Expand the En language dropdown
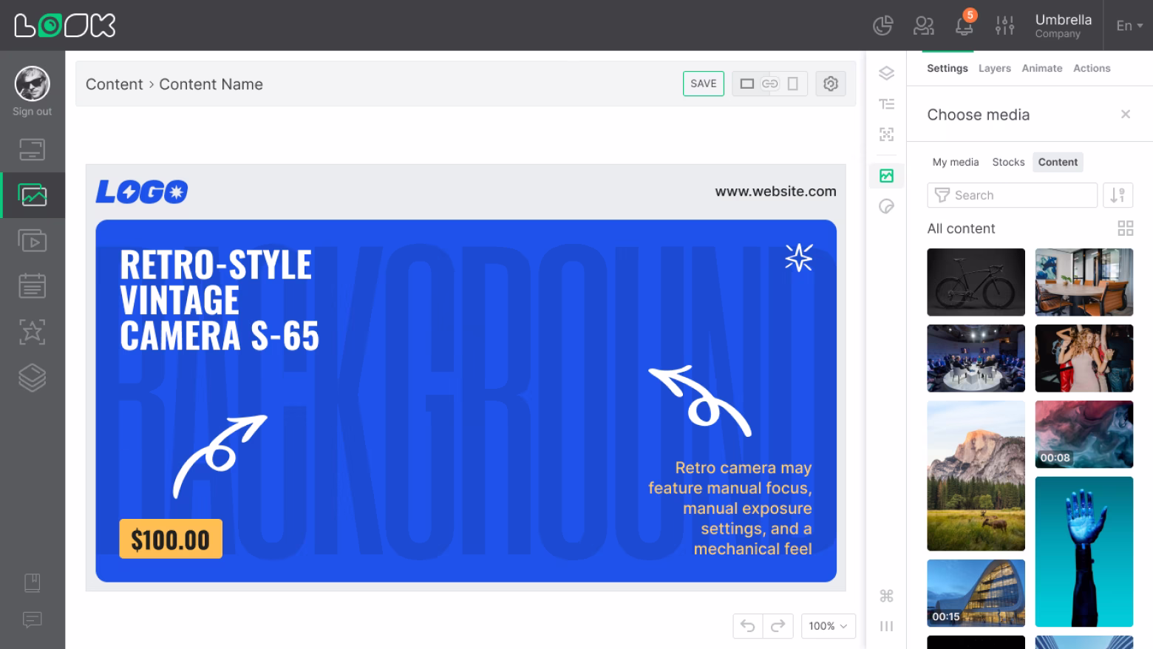 1129,25
